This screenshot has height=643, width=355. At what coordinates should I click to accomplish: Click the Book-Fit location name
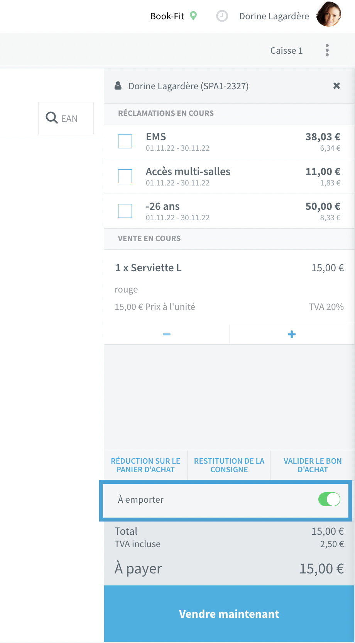(x=167, y=16)
